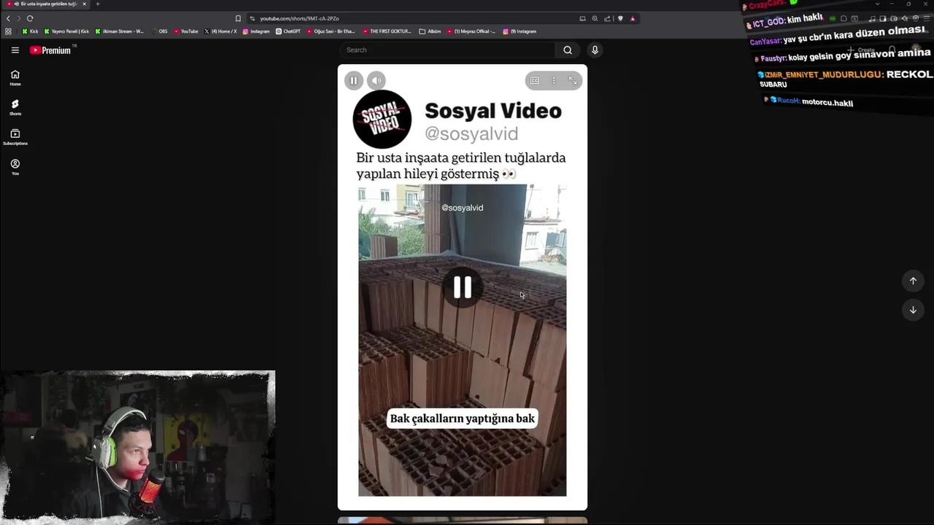
Task: Click bookmark icon in the address bar
Action: coord(238,18)
